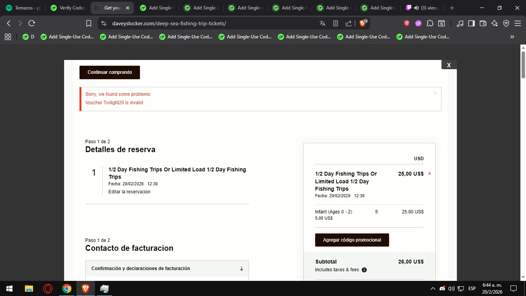Image resolution: width=526 pixels, height=296 pixels.
Task: Click the share page icon
Action: 349,23
